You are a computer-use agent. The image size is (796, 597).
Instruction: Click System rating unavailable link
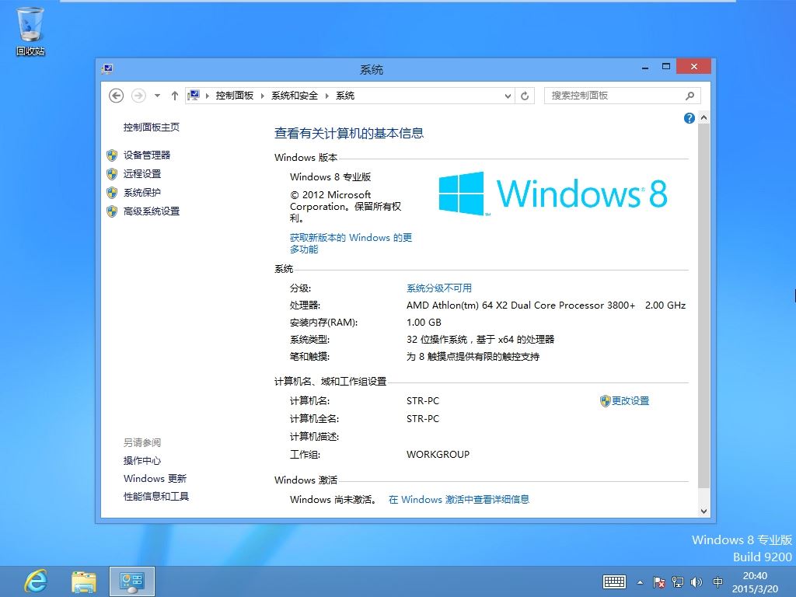pyautogui.click(x=439, y=288)
